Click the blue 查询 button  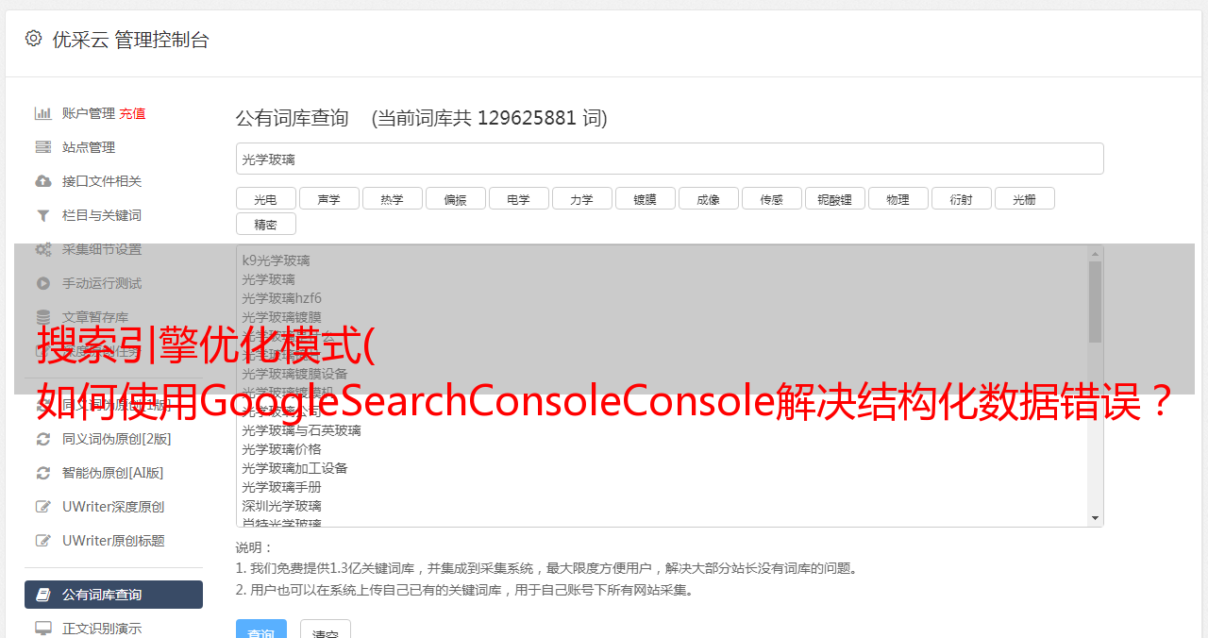pos(260,630)
